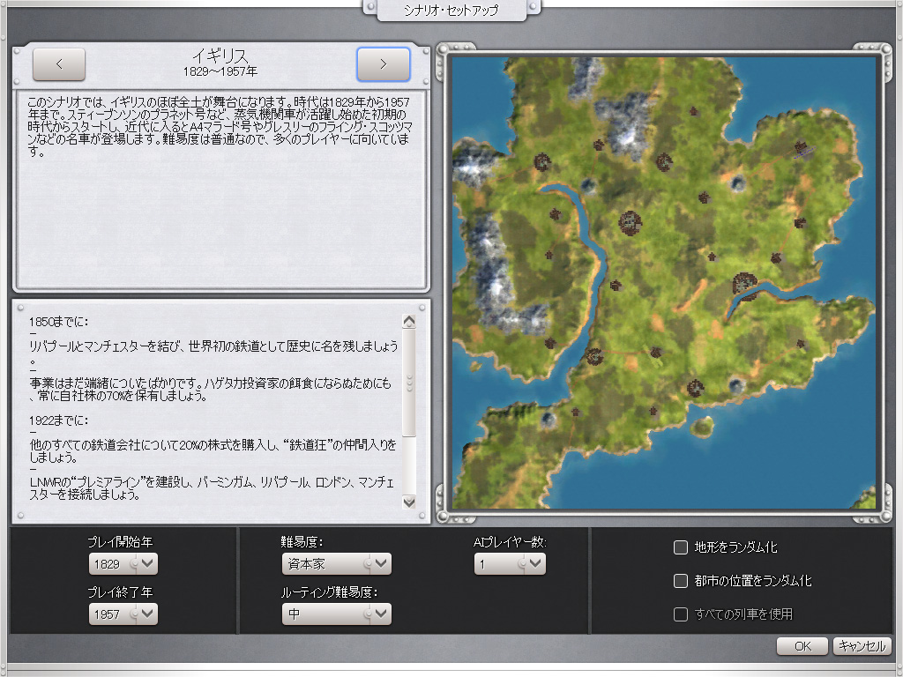The image size is (903, 677).
Task: Click the シナリオ・セットアップ window title
Action: coord(451,10)
